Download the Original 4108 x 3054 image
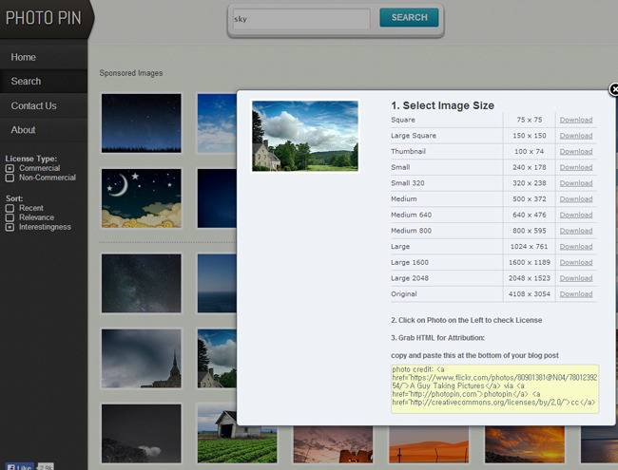The width and height of the screenshot is (618, 470). 575,294
